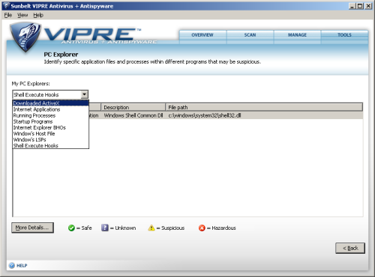375x277 pixels.
Task: Select Window's Host File option
Action: 51,133
